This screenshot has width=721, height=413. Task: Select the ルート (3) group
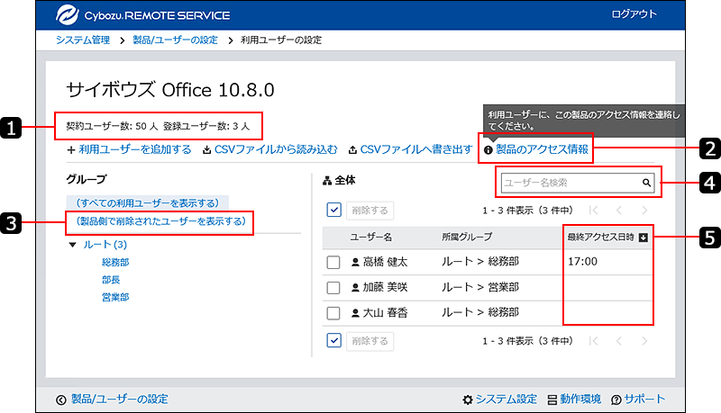click(x=105, y=245)
